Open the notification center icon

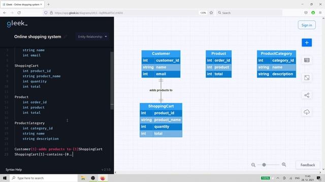(x=319, y=178)
